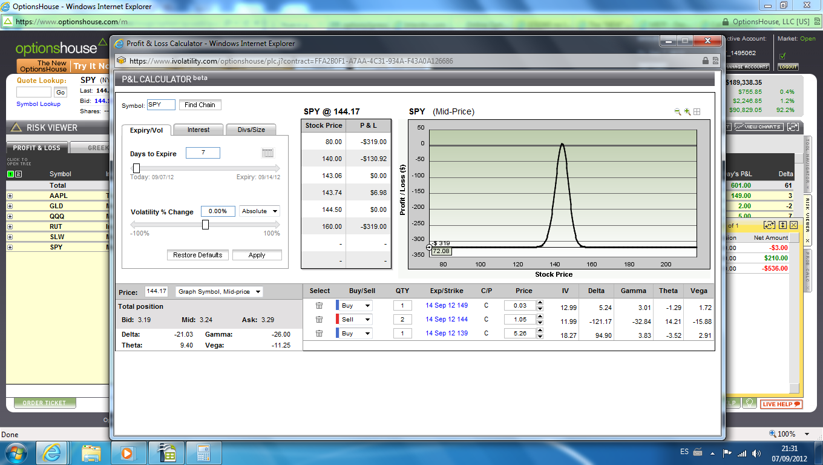Toggle the green checkbox above Logout
823x465 pixels.
(782, 56)
